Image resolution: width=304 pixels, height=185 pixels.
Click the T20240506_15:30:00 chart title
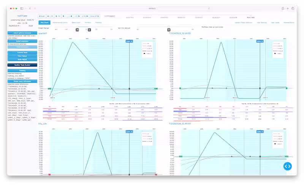180,124
